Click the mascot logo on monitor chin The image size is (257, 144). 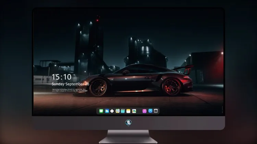(x=128, y=123)
